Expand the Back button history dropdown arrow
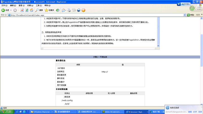 [11, 10]
